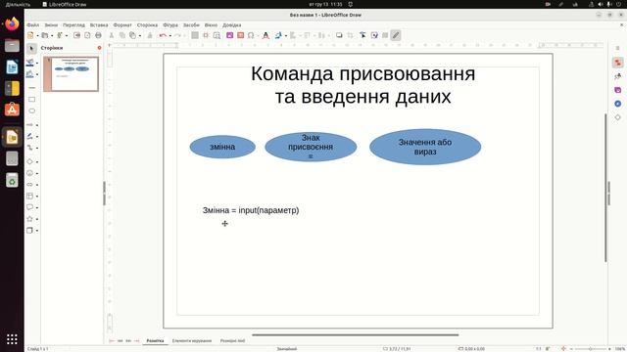The height and width of the screenshot is (352, 627).
Task: Click the Paste clipboard icon
Action: (133, 35)
